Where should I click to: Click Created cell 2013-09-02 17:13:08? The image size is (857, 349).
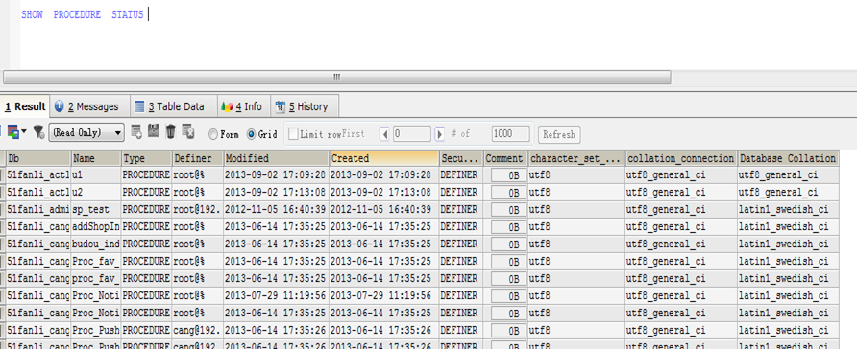pos(384,192)
